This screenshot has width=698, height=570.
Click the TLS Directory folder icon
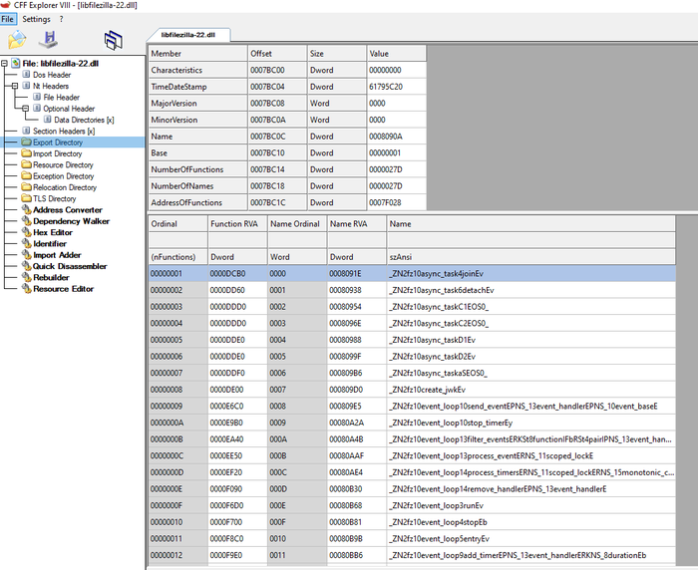tap(26, 198)
